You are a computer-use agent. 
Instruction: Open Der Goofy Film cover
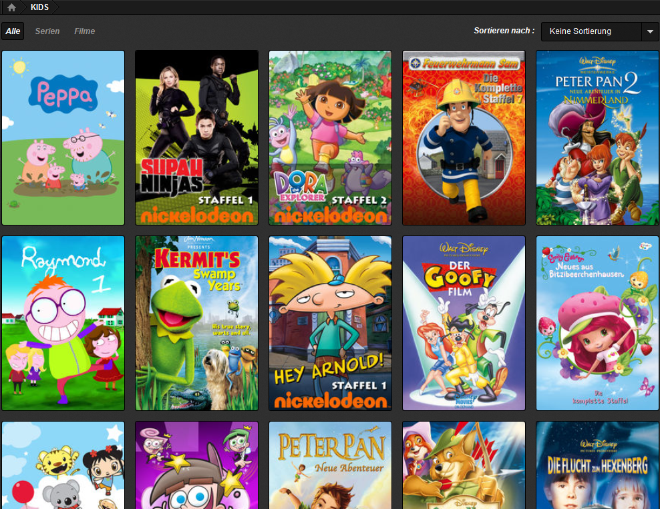pyautogui.click(x=464, y=324)
